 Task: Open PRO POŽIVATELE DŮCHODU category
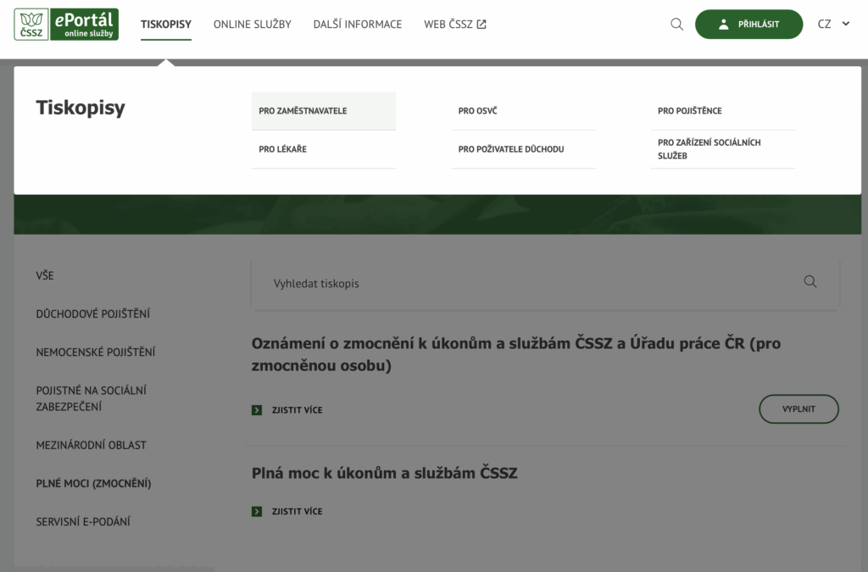[x=510, y=149]
